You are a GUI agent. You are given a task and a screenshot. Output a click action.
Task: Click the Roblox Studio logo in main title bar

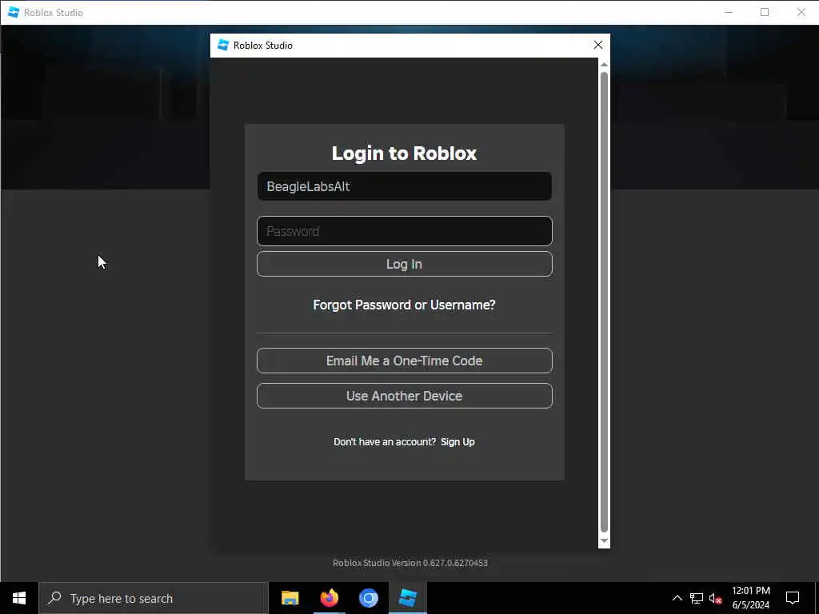point(14,13)
